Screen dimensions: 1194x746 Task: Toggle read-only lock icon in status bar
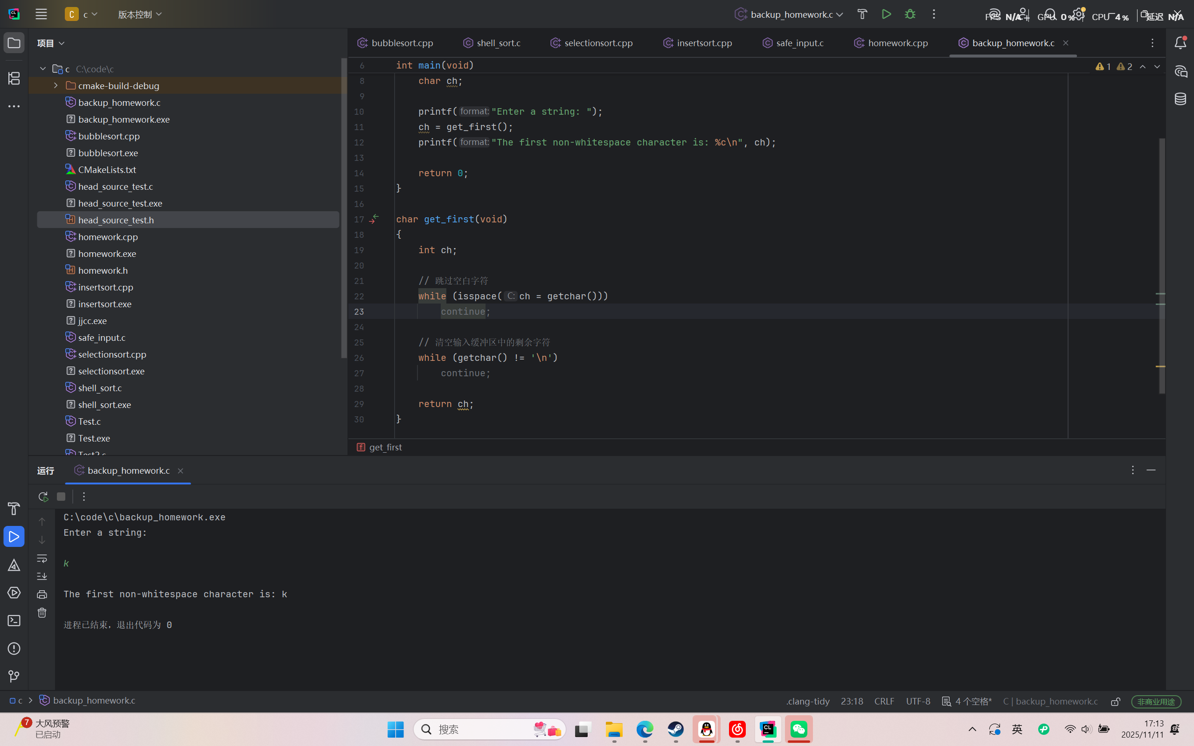(x=1115, y=702)
